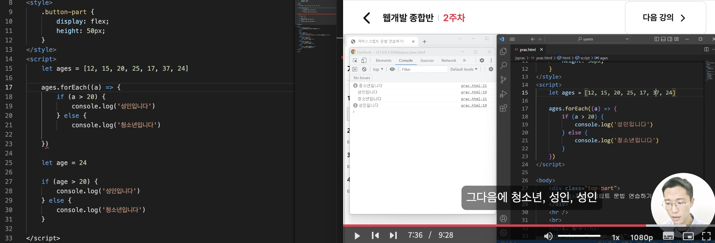Switch to DevTools Network tab

449,60
